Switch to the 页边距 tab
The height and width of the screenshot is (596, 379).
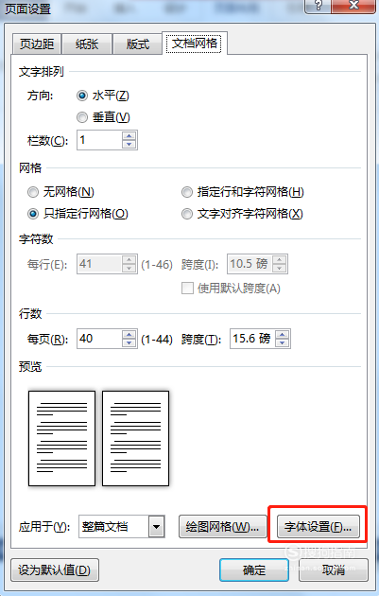[x=37, y=44]
